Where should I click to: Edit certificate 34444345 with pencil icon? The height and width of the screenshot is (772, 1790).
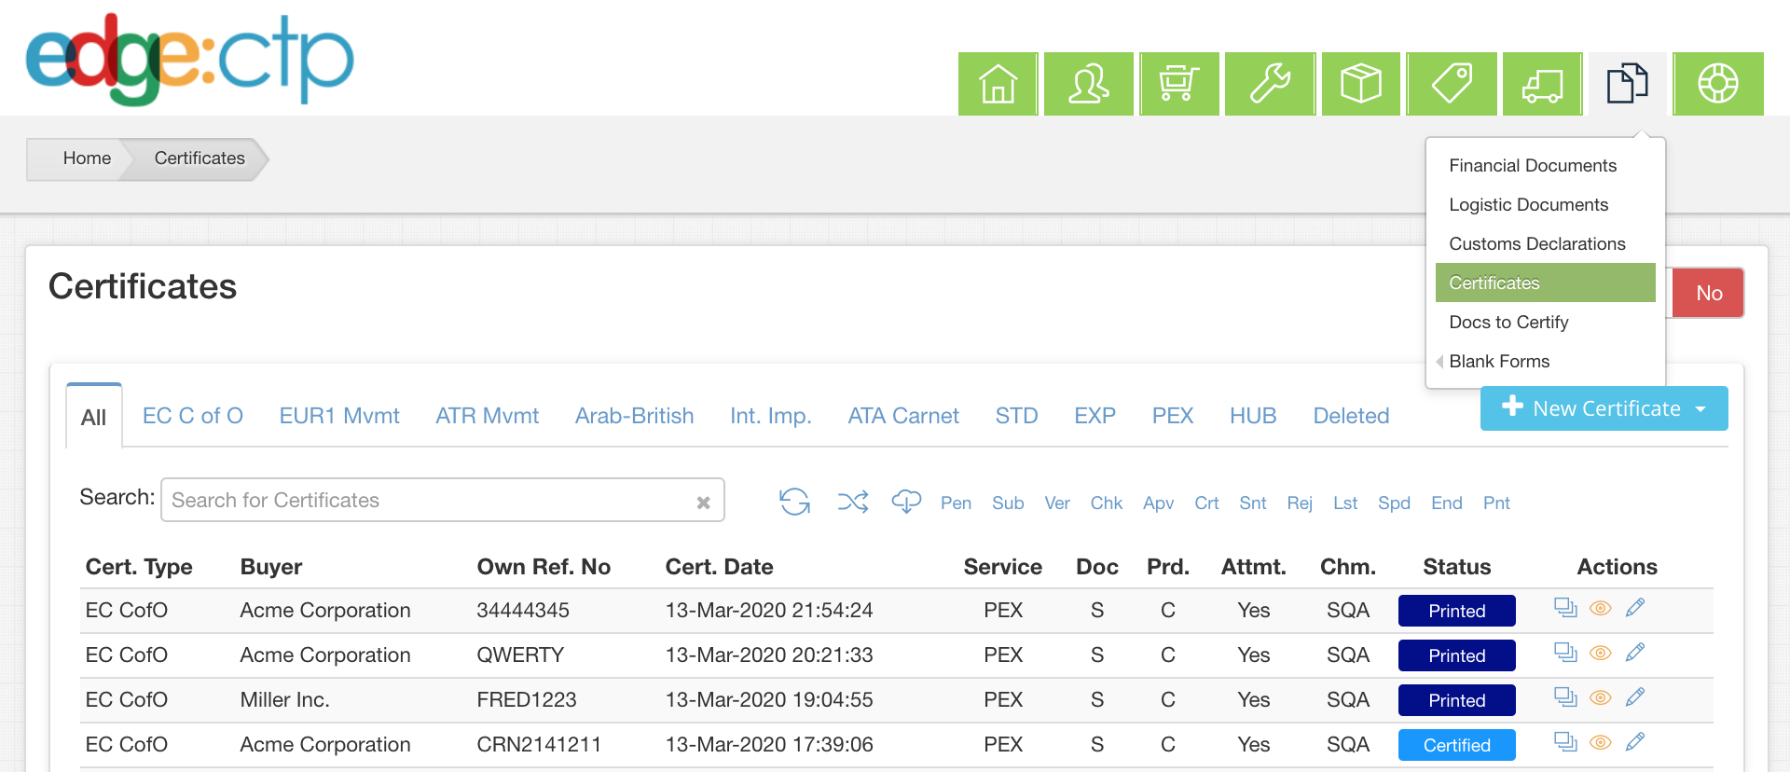pos(1635,608)
